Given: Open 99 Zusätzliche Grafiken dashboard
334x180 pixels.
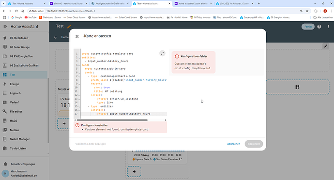Looking at the screenshot, I should pyautogui.click(x=24, y=65).
